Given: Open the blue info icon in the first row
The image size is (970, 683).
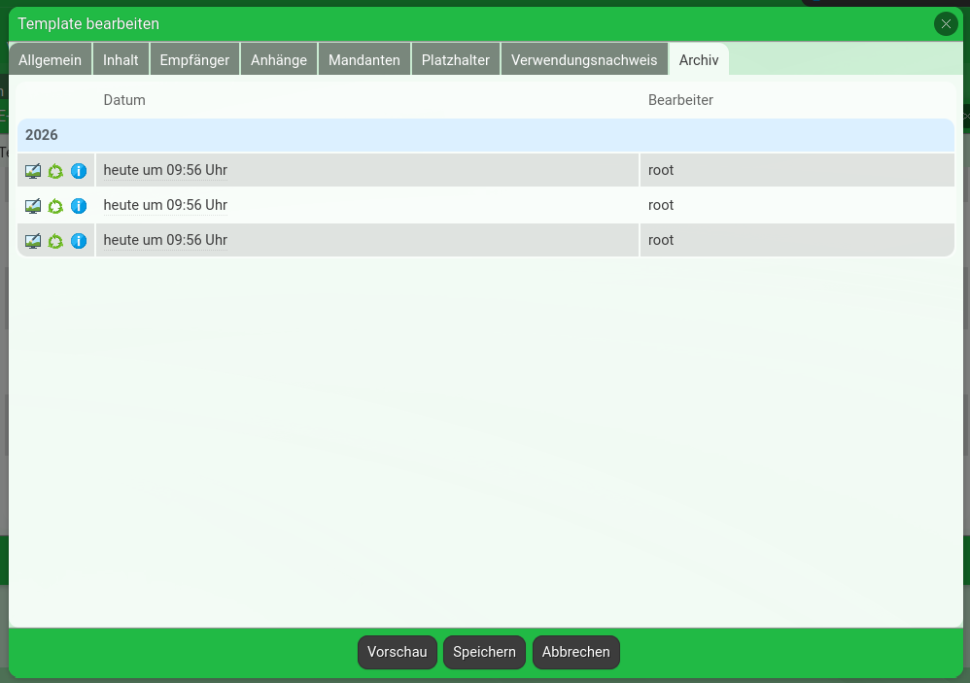Looking at the screenshot, I should pyautogui.click(x=79, y=171).
